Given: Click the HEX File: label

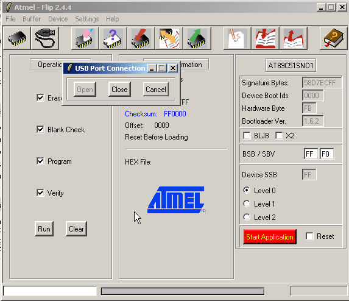Looking at the screenshot, I should 138,162.
